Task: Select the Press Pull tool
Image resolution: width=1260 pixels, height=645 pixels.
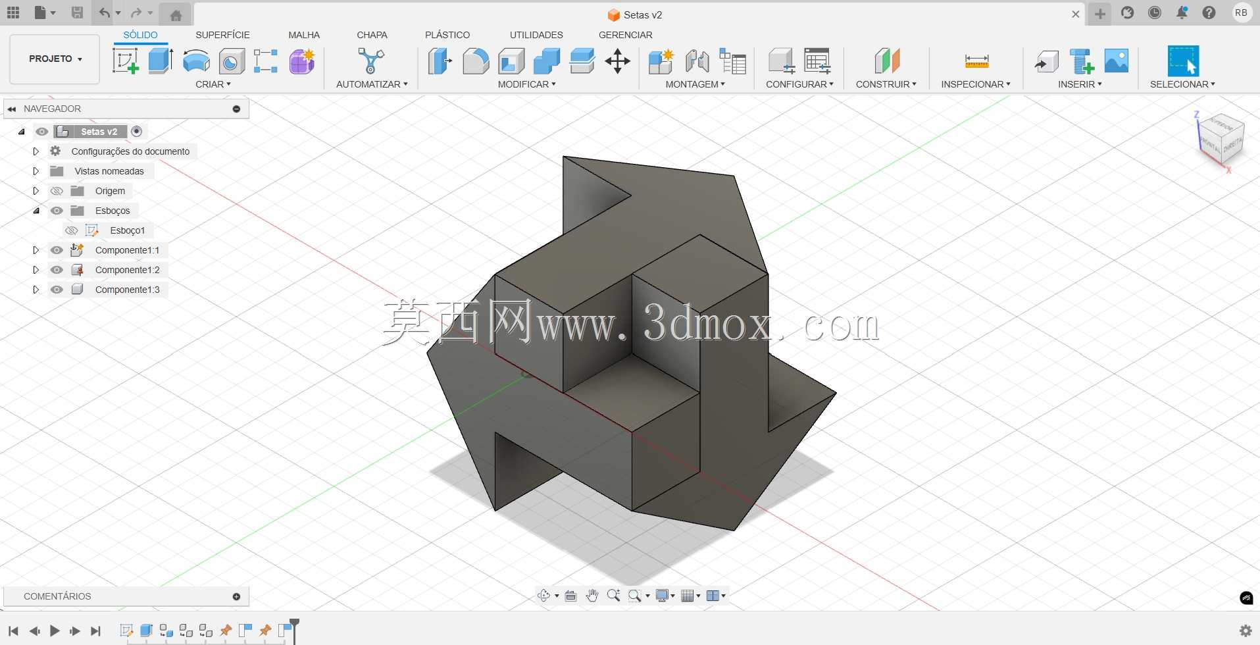Action: pos(440,61)
